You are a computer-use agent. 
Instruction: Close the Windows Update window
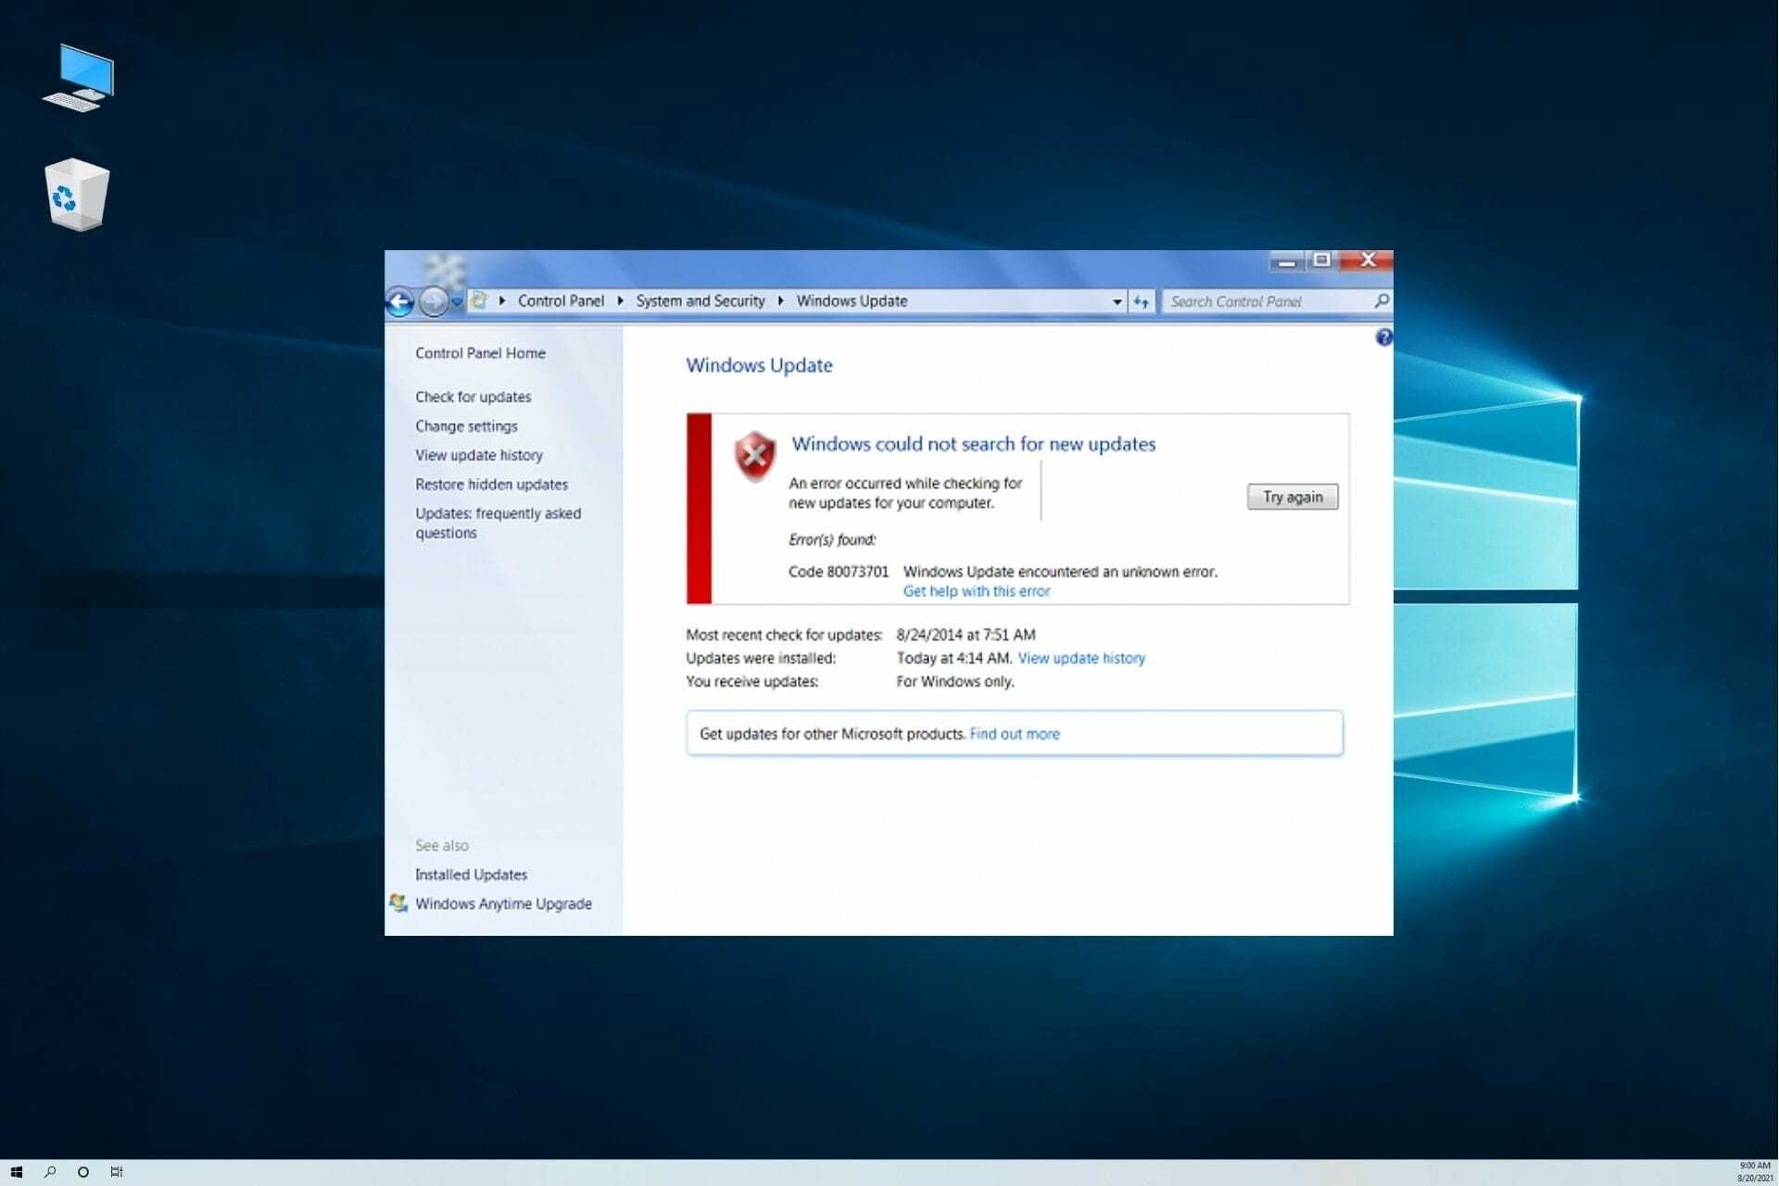[1367, 261]
